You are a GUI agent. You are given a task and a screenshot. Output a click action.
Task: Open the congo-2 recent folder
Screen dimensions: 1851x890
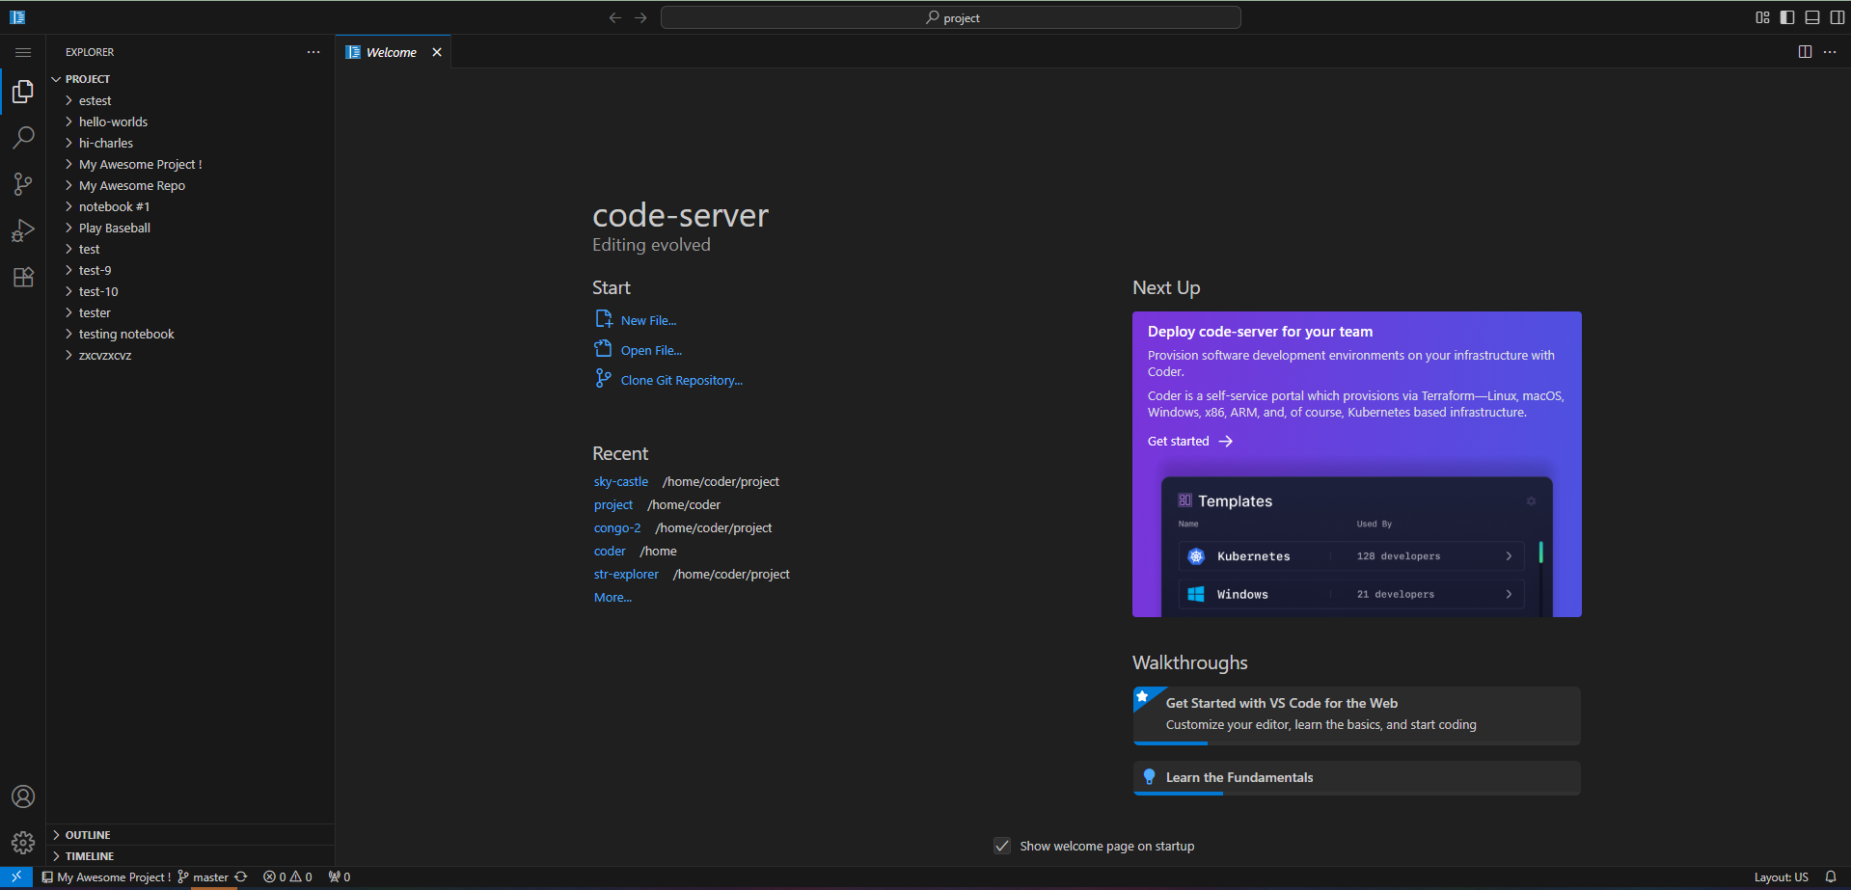pyautogui.click(x=617, y=527)
